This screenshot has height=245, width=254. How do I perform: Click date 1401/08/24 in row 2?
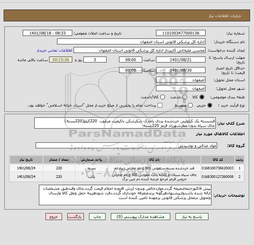26,177
